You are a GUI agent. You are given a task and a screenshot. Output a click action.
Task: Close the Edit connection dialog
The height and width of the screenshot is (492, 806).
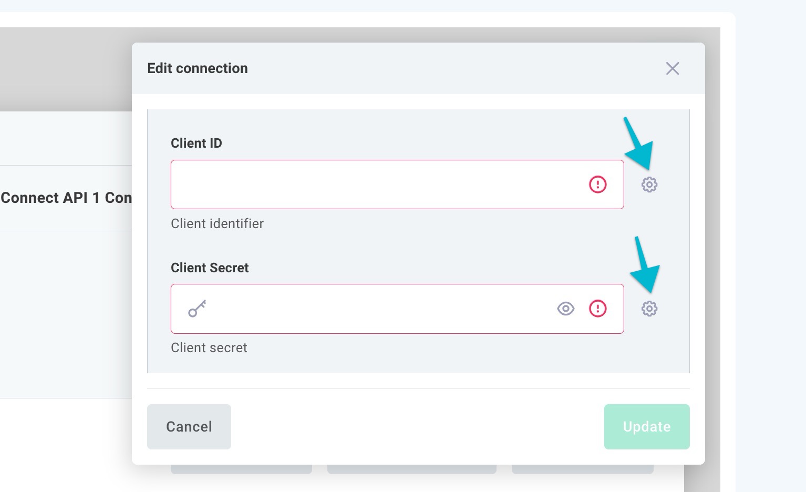point(673,68)
